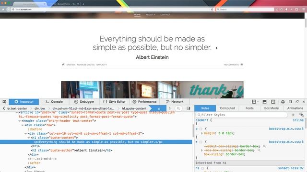The width and height of the screenshot is (307, 172).
Task: Open devtools settings gear
Action: tap(283, 102)
